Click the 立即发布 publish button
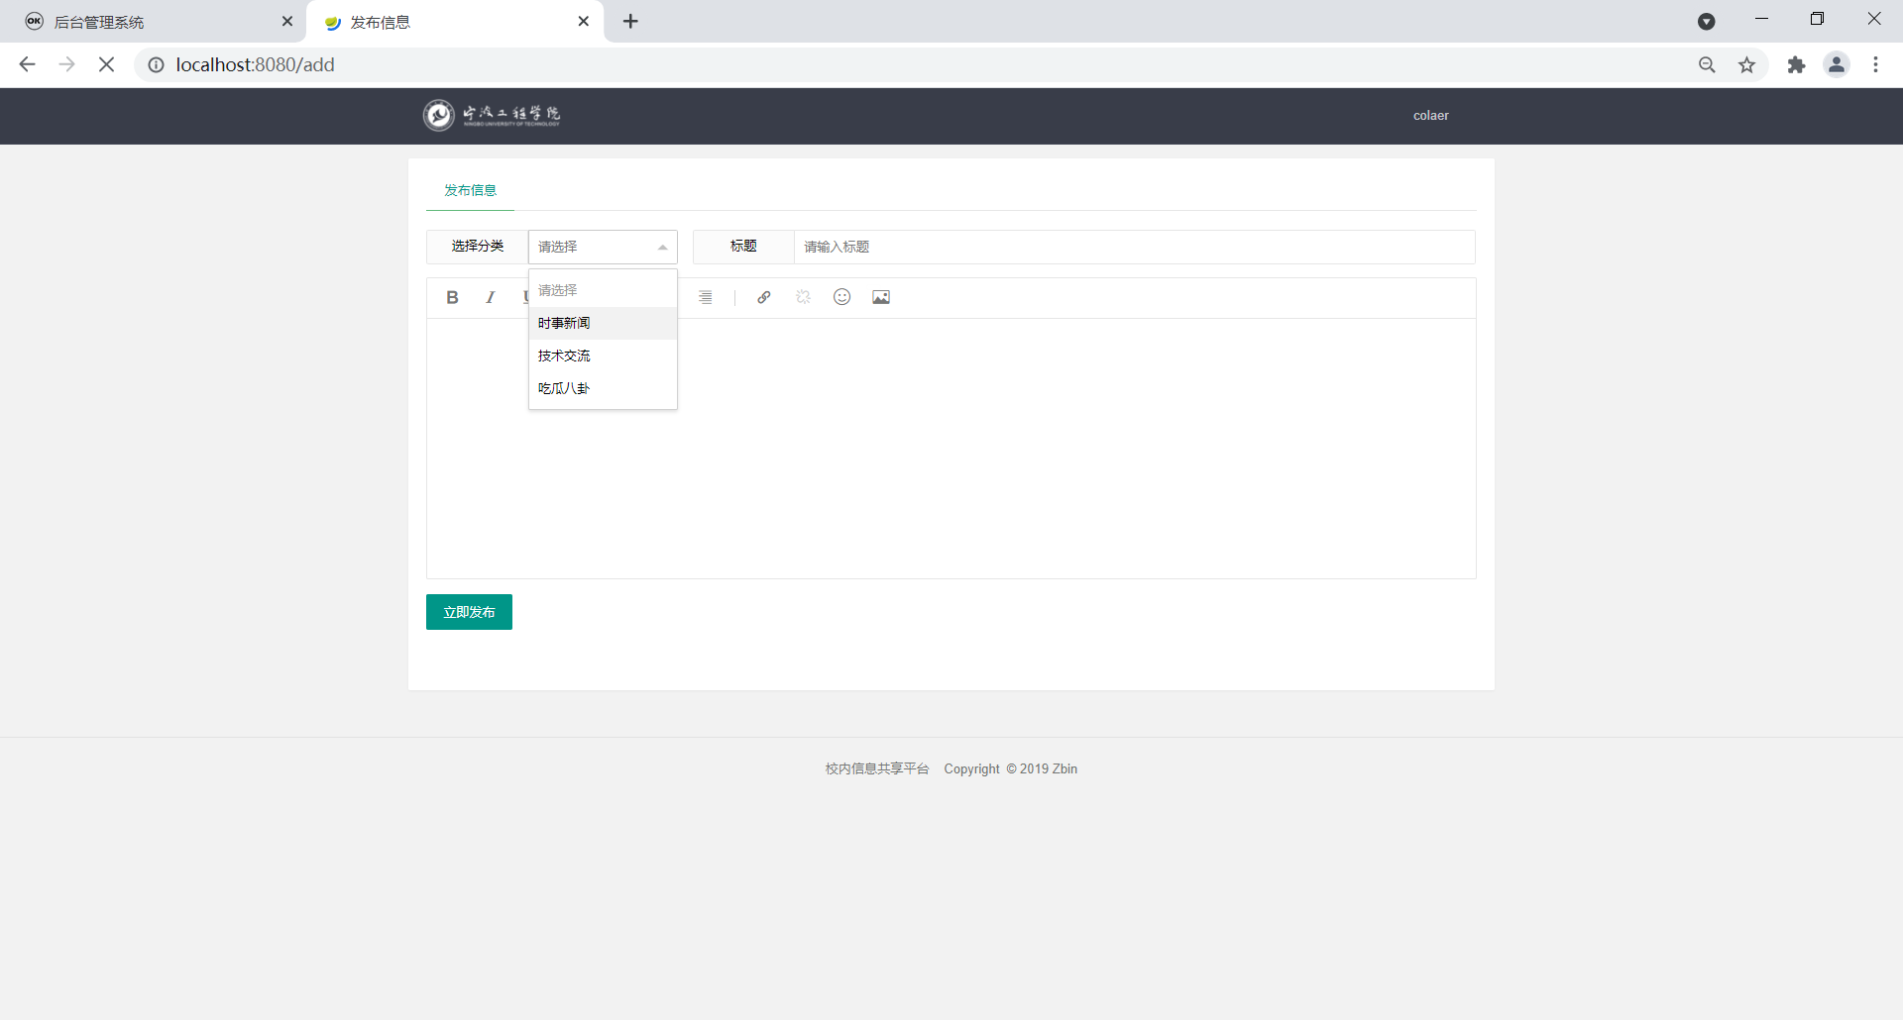This screenshot has height=1020, width=1903. (469, 612)
